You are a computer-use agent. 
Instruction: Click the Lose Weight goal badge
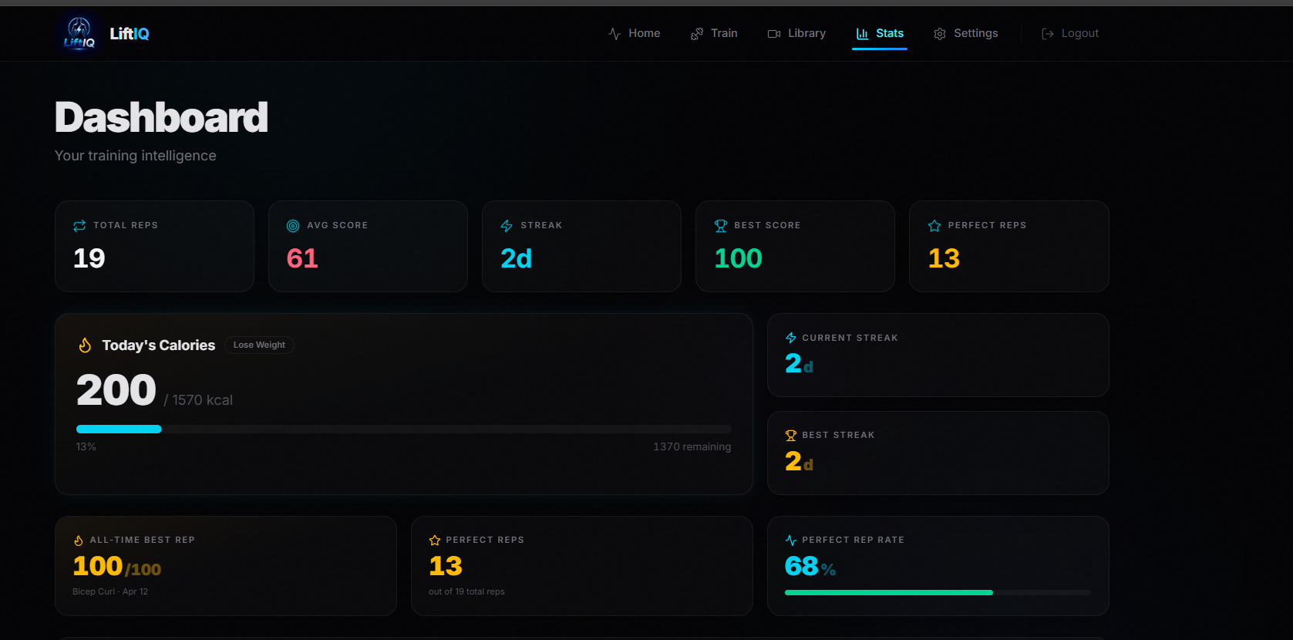pos(259,345)
